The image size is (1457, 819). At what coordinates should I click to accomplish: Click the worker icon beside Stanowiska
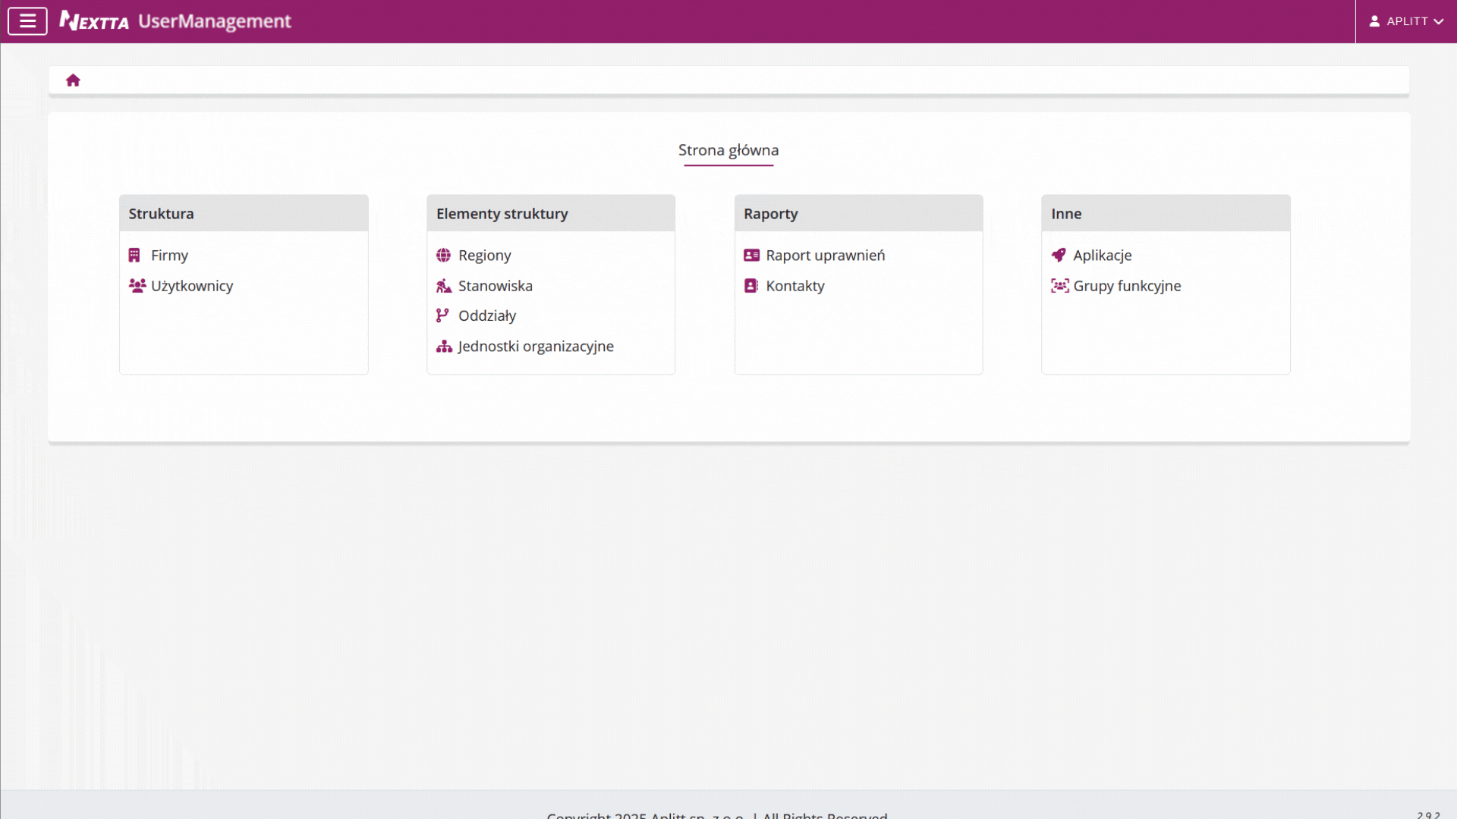coord(443,286)
